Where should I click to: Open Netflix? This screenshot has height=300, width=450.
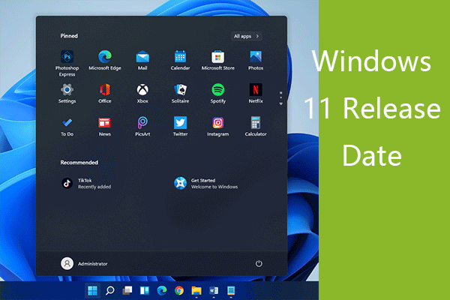coord(256,93)
